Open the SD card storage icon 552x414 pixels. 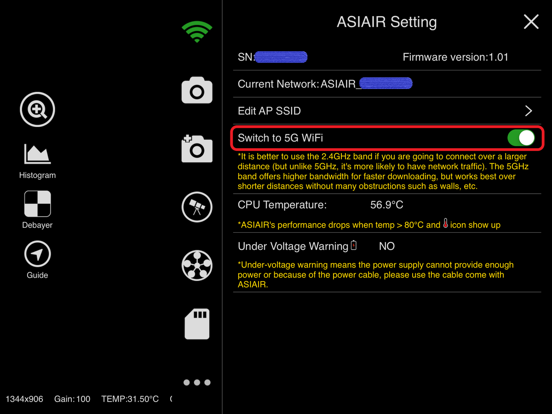[197, 324]
